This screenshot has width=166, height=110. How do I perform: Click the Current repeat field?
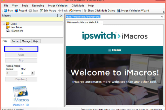12,73
